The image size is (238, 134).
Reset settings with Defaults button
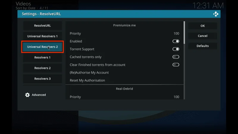pyautogui.click(x=203, y=46)
